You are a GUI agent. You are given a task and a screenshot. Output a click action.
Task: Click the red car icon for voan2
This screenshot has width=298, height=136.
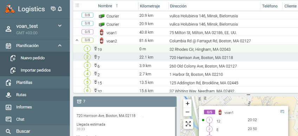coord(102,41)
